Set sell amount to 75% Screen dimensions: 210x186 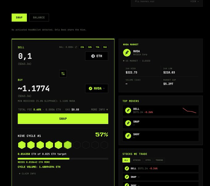tap(97, 47)
